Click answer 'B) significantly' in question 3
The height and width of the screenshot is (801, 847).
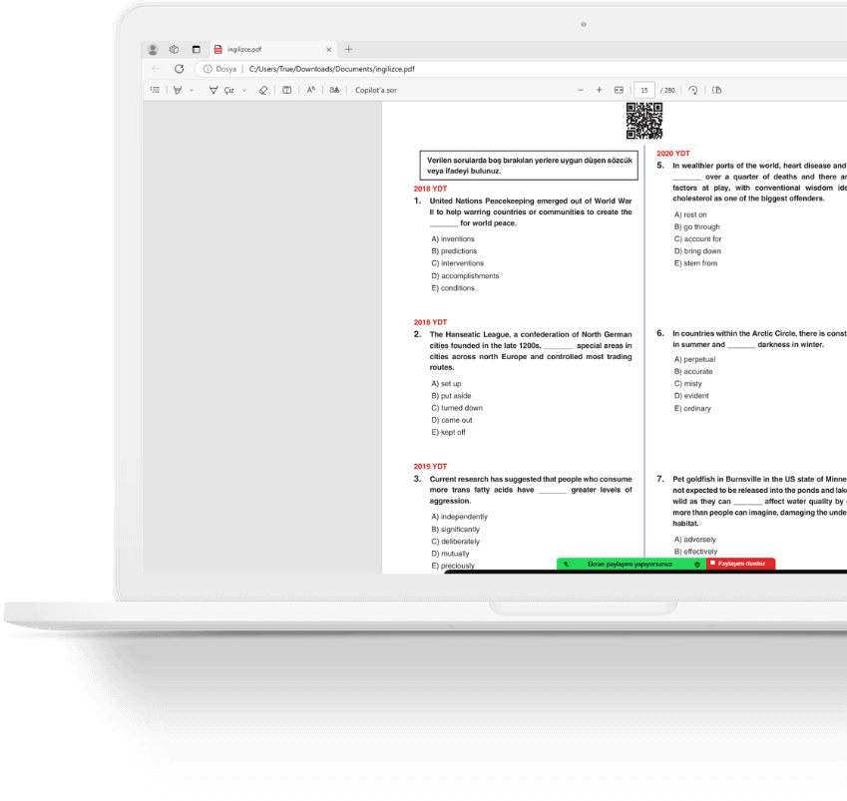[x=455, y=530]
